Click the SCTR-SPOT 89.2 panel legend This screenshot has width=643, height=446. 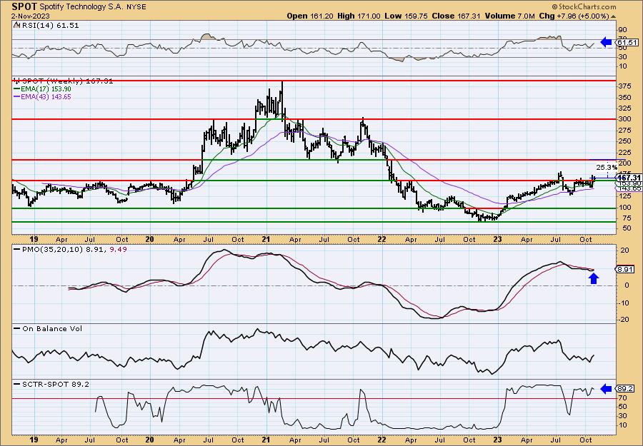click(51, 384)
